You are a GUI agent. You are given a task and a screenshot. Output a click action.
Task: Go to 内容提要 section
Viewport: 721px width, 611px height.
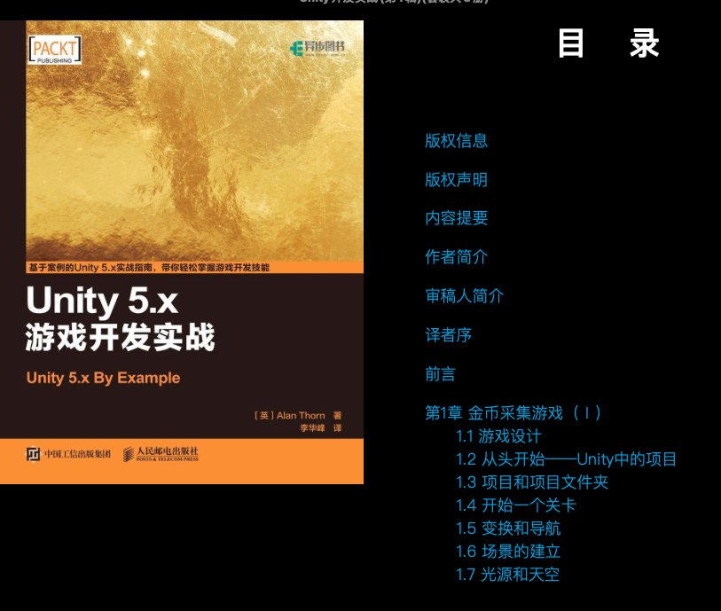click(456, 218)
